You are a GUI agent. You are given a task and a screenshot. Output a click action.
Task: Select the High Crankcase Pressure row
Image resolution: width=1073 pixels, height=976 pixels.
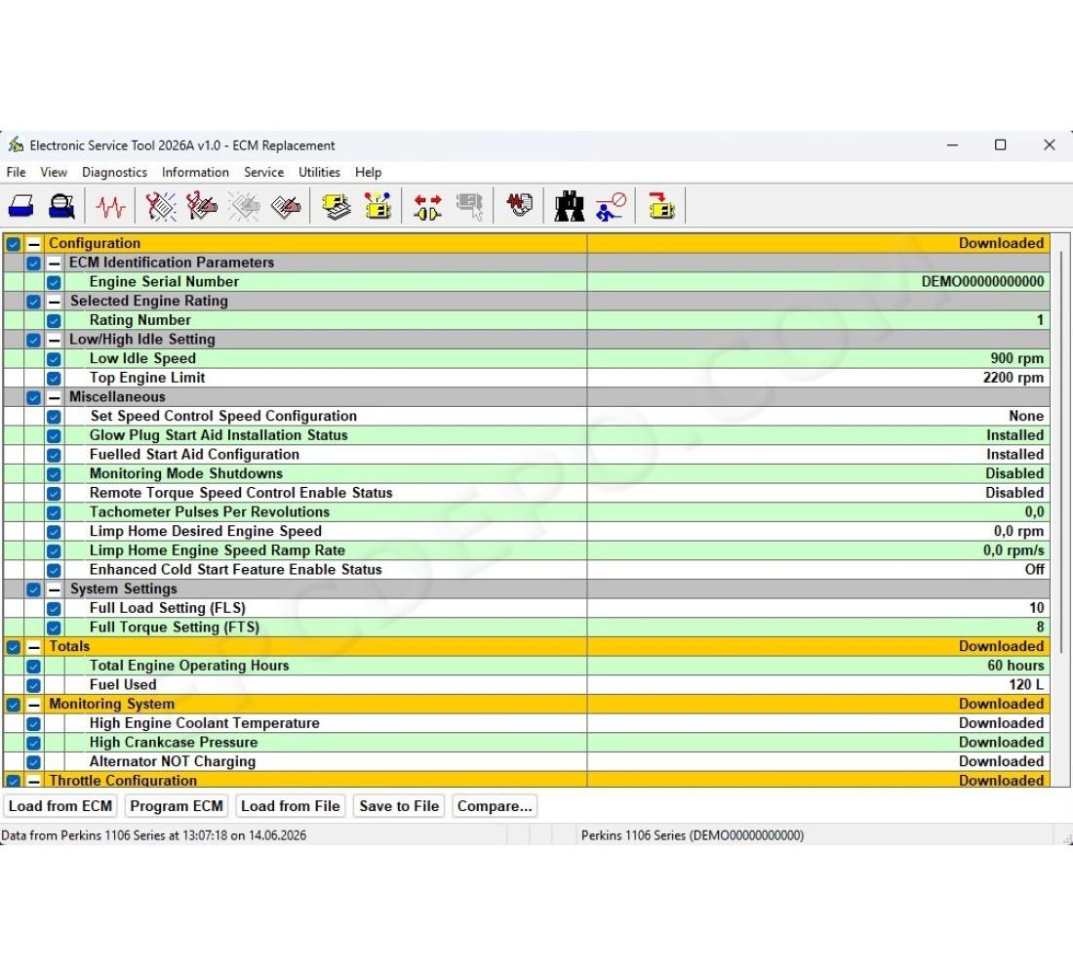[527, 743]
